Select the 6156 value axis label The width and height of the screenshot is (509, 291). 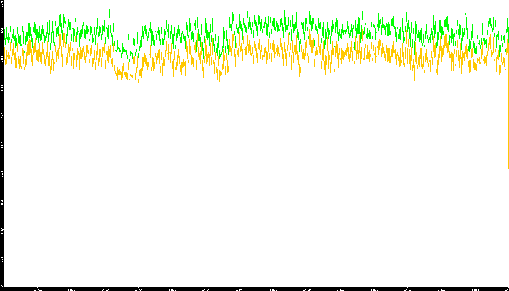click(x=2, y=59)
